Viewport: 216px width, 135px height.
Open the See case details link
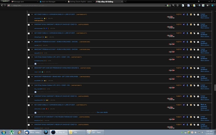coord(102,112)
